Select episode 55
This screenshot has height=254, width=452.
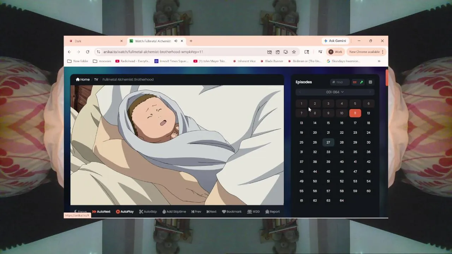coord(302,191)
